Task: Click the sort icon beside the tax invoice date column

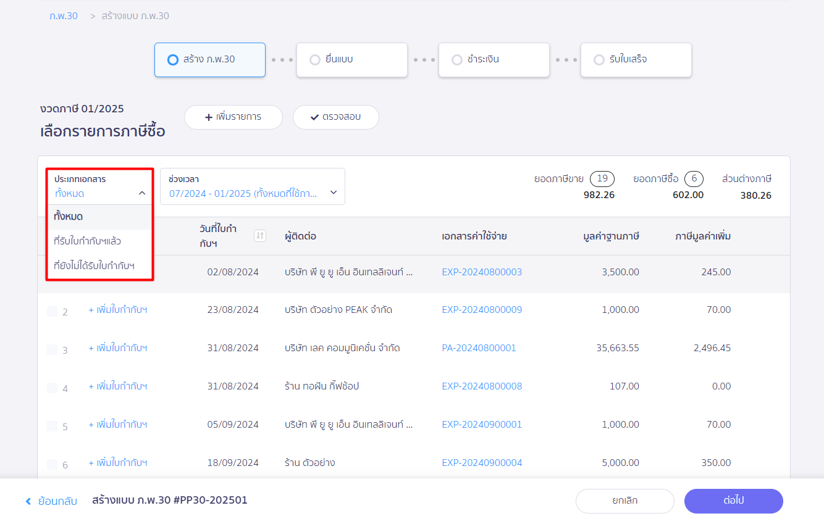Action: pos(260,236)
